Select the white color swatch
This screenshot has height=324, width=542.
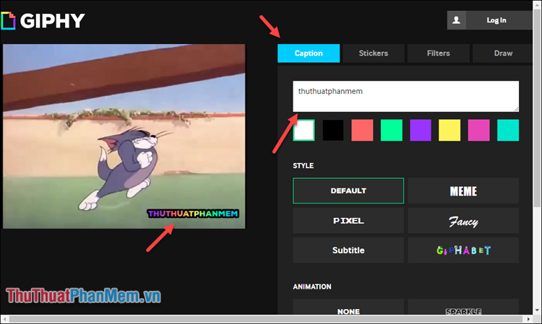pos(304,130)
